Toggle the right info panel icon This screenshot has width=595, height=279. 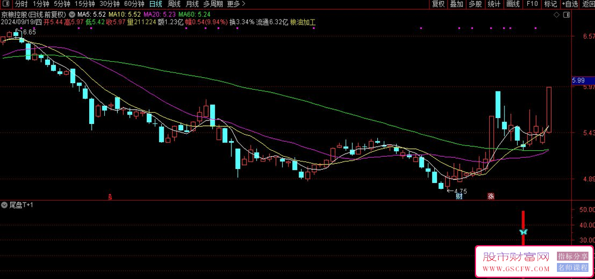(x=566, y=15)
